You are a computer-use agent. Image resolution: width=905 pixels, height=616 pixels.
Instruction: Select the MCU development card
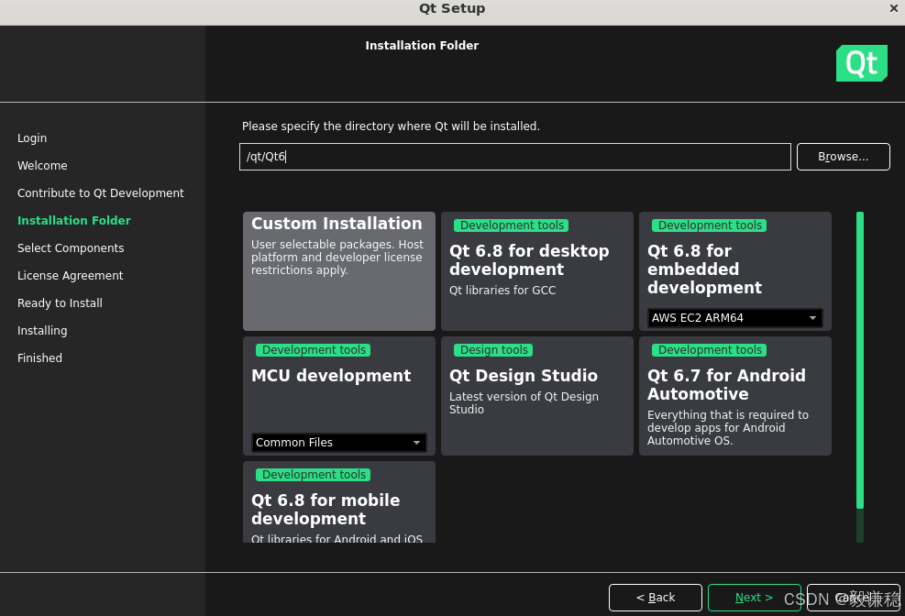click(339, 396)
